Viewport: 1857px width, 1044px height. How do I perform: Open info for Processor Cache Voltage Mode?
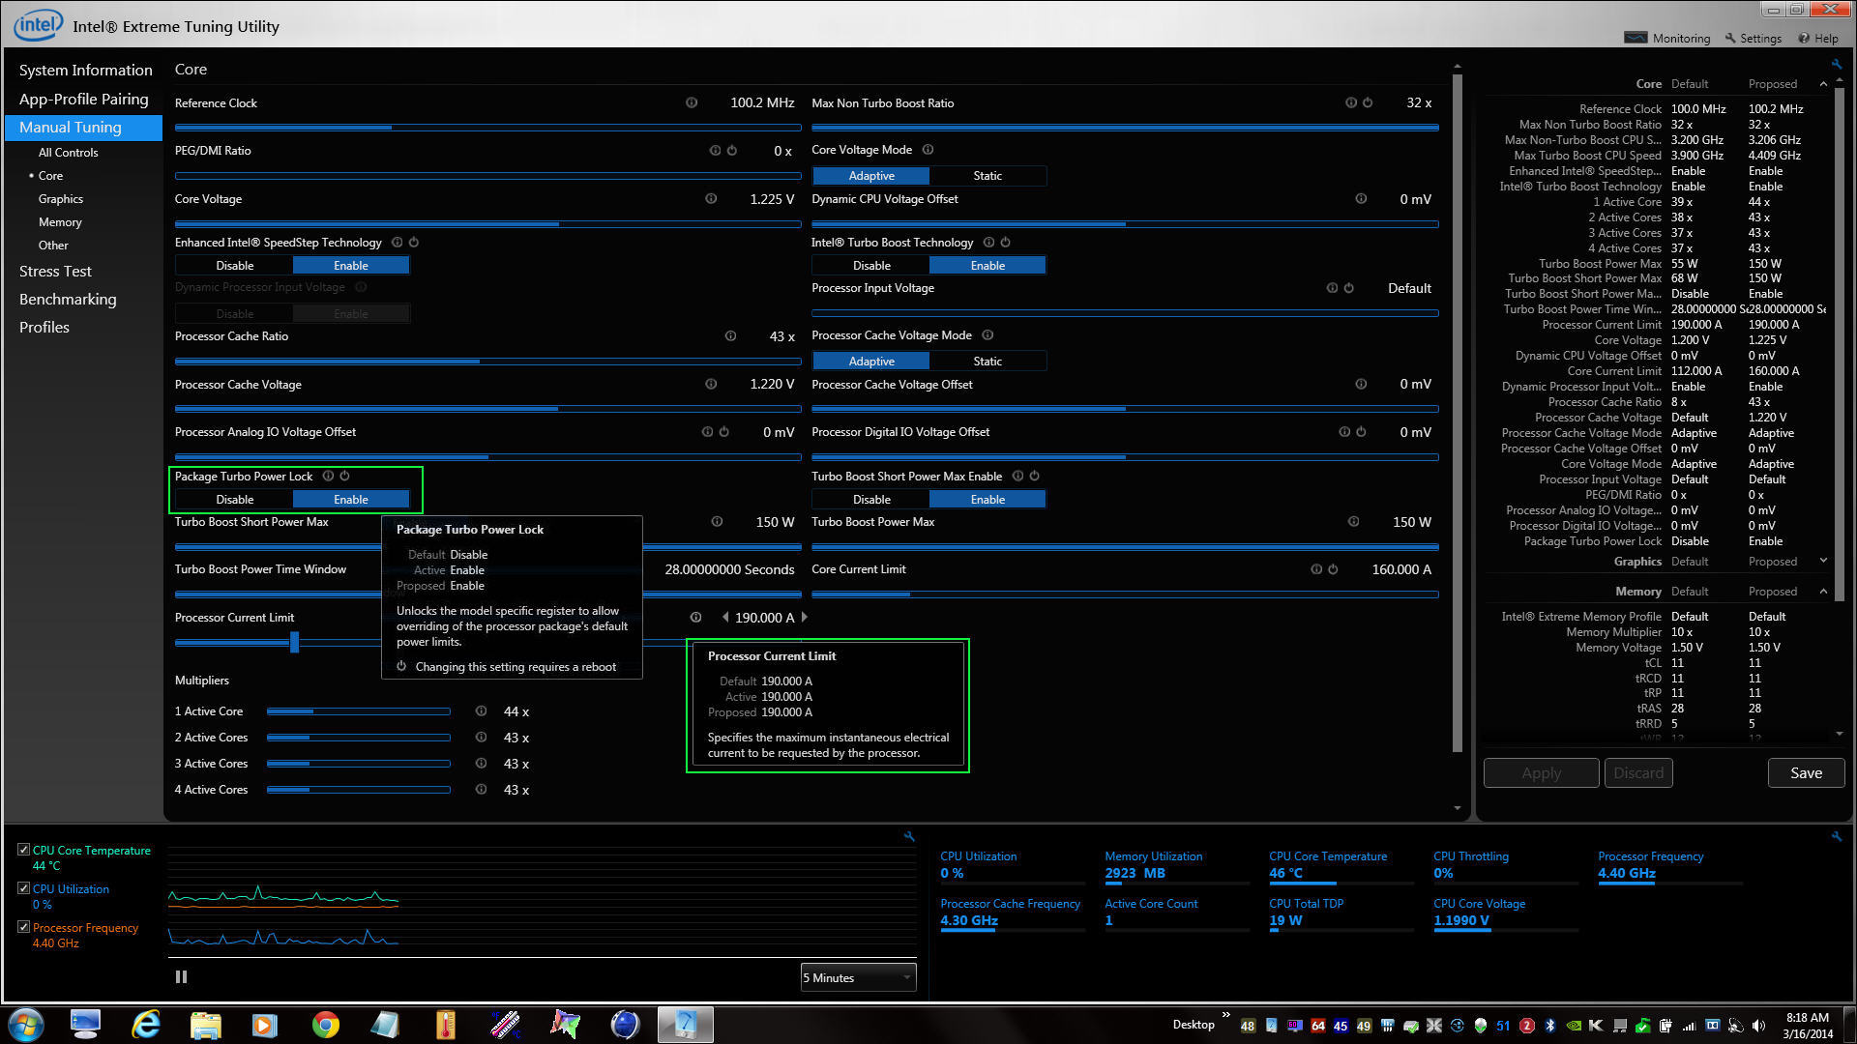click(x=987, y=335)
